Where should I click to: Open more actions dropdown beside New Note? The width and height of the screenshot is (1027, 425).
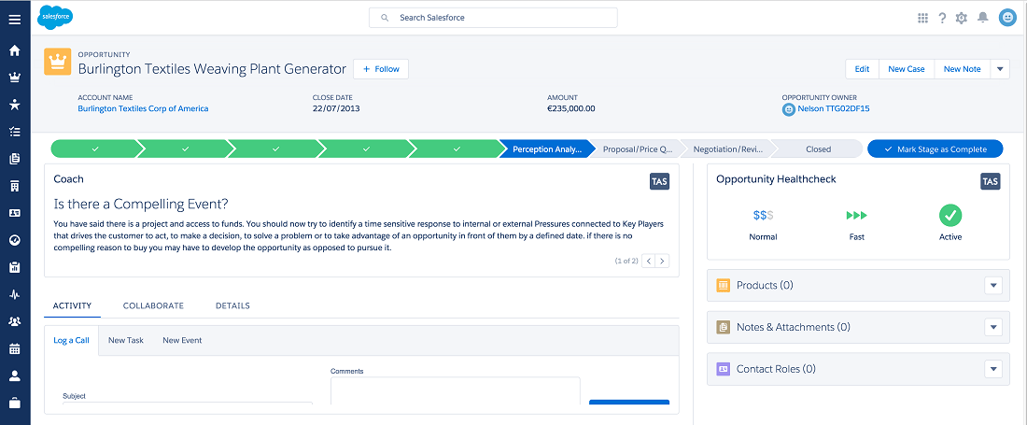[1000, 69]
